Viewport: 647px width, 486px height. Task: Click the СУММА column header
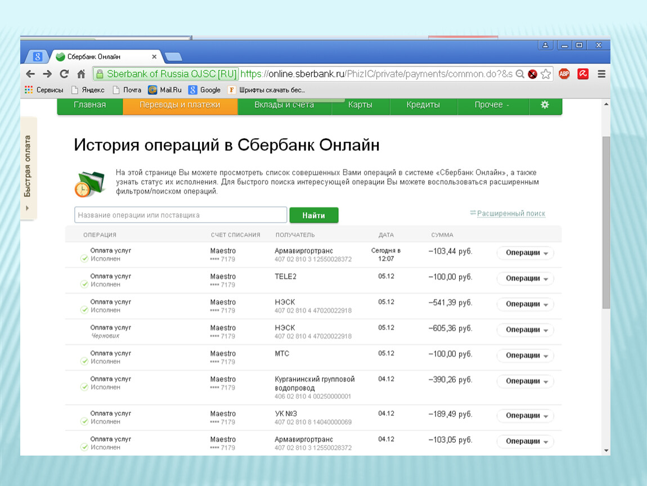coord(442,235)
